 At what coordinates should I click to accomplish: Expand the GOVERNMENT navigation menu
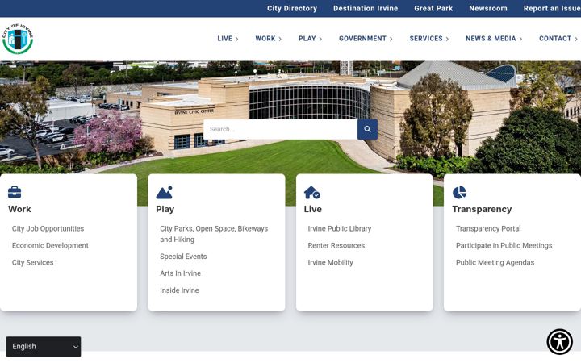pos(366,39)
